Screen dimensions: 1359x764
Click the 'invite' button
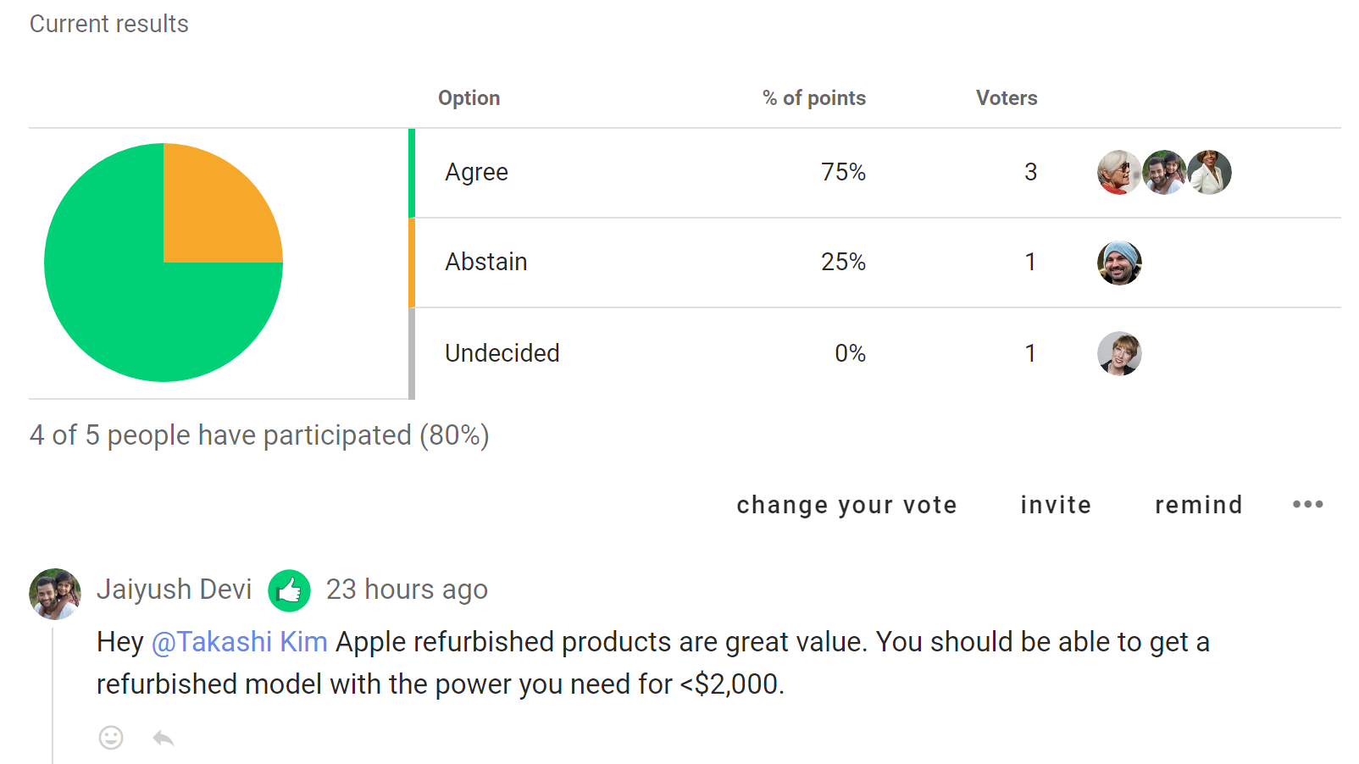1056,505
